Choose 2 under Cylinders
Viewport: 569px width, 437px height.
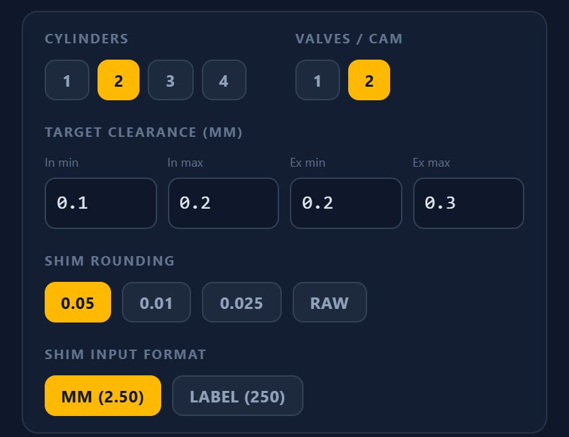[119, 80]
